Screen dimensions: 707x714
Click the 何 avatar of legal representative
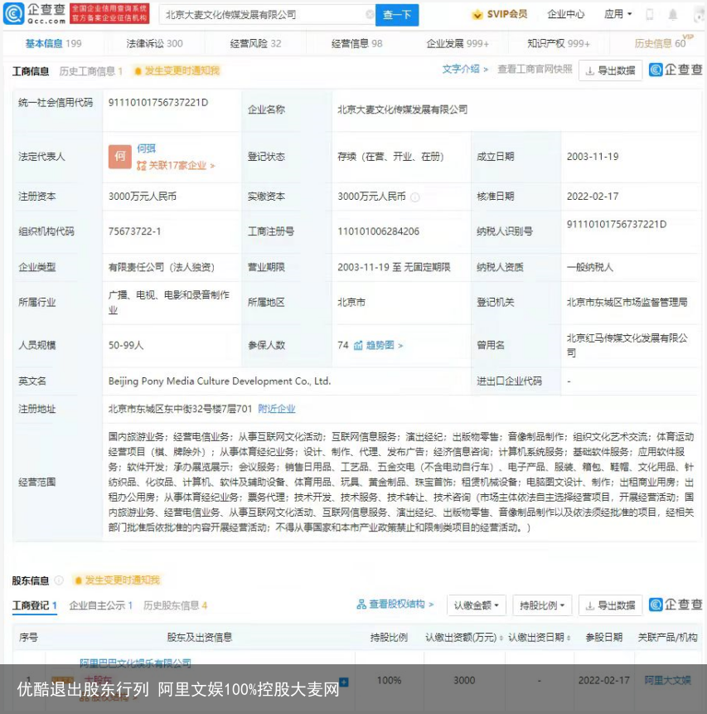click(x=119, y=157)
